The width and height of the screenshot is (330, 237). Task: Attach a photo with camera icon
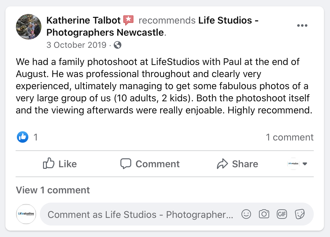coord(264,214)
